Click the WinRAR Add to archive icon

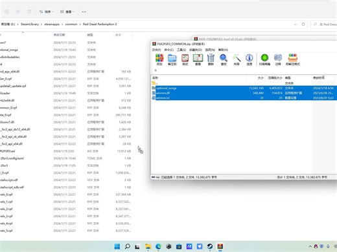point(159,59)
